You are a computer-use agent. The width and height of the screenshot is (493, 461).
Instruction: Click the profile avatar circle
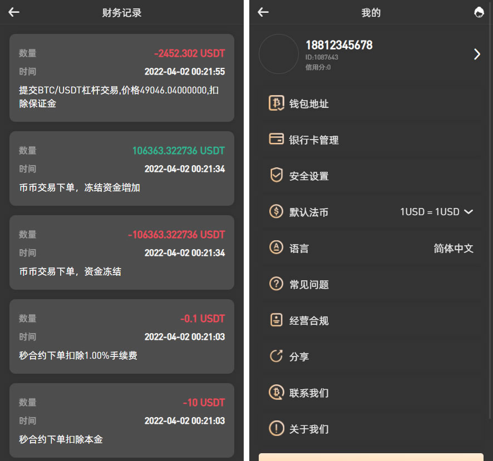click(279, 54)
